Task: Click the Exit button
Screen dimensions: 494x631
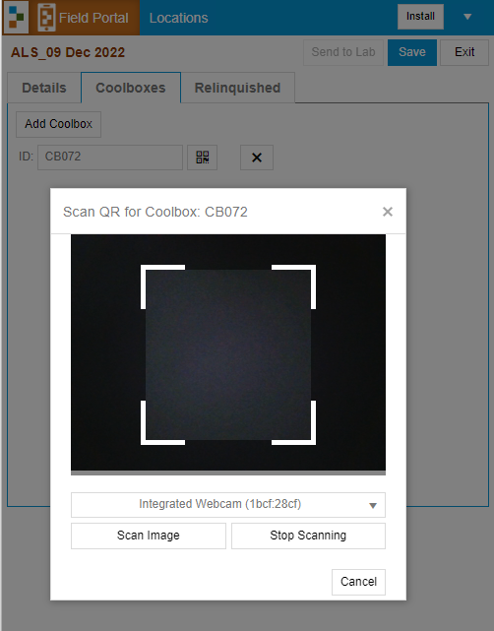Action: (x=464, y=52)
